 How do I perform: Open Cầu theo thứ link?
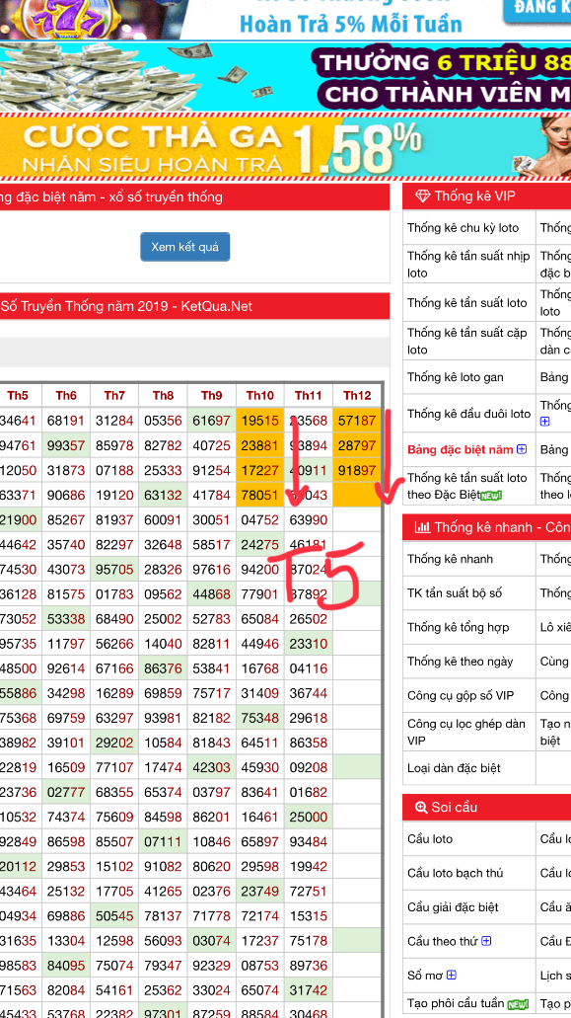point(444,941)
